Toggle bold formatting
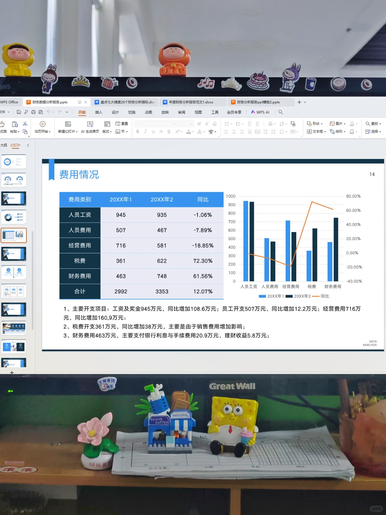The height and width of the screenshot is (515, 386). click(138, 132)
